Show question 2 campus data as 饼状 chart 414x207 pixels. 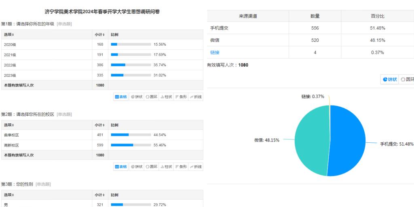click(x=137, y=167)
